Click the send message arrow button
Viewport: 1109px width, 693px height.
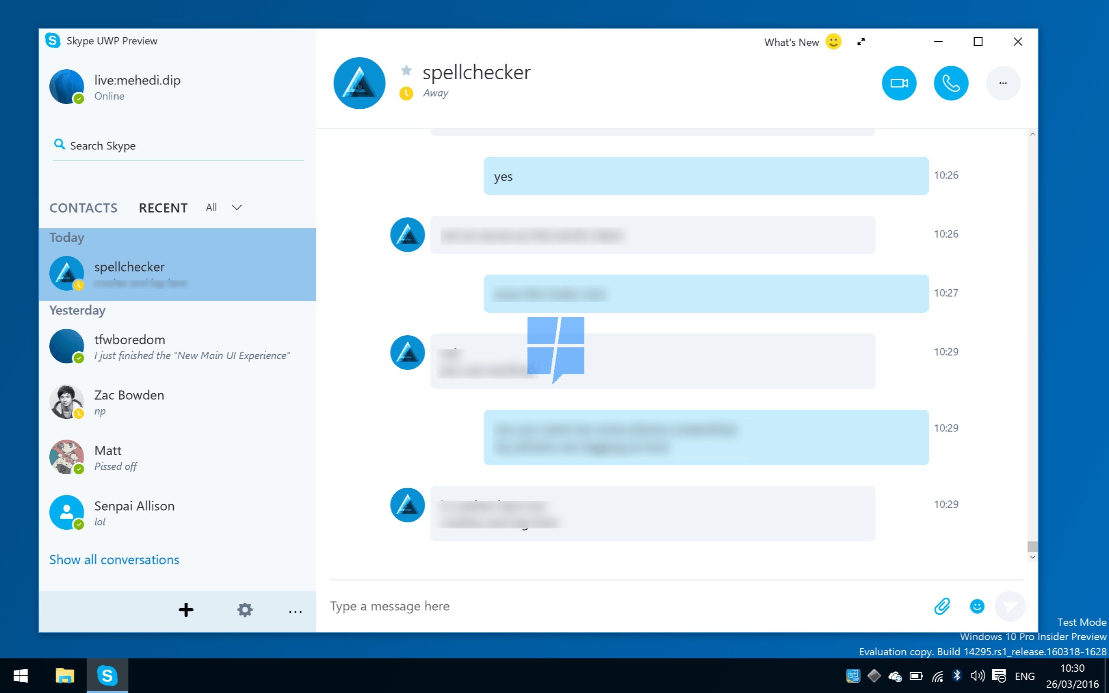(1010, 606)
